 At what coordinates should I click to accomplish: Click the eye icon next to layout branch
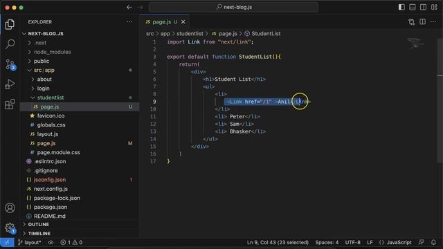click(51, 242)
